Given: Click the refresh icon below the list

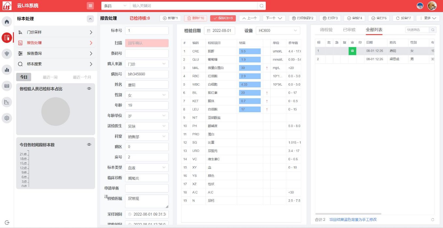Looking at the screenshot, I should [433, 220].
